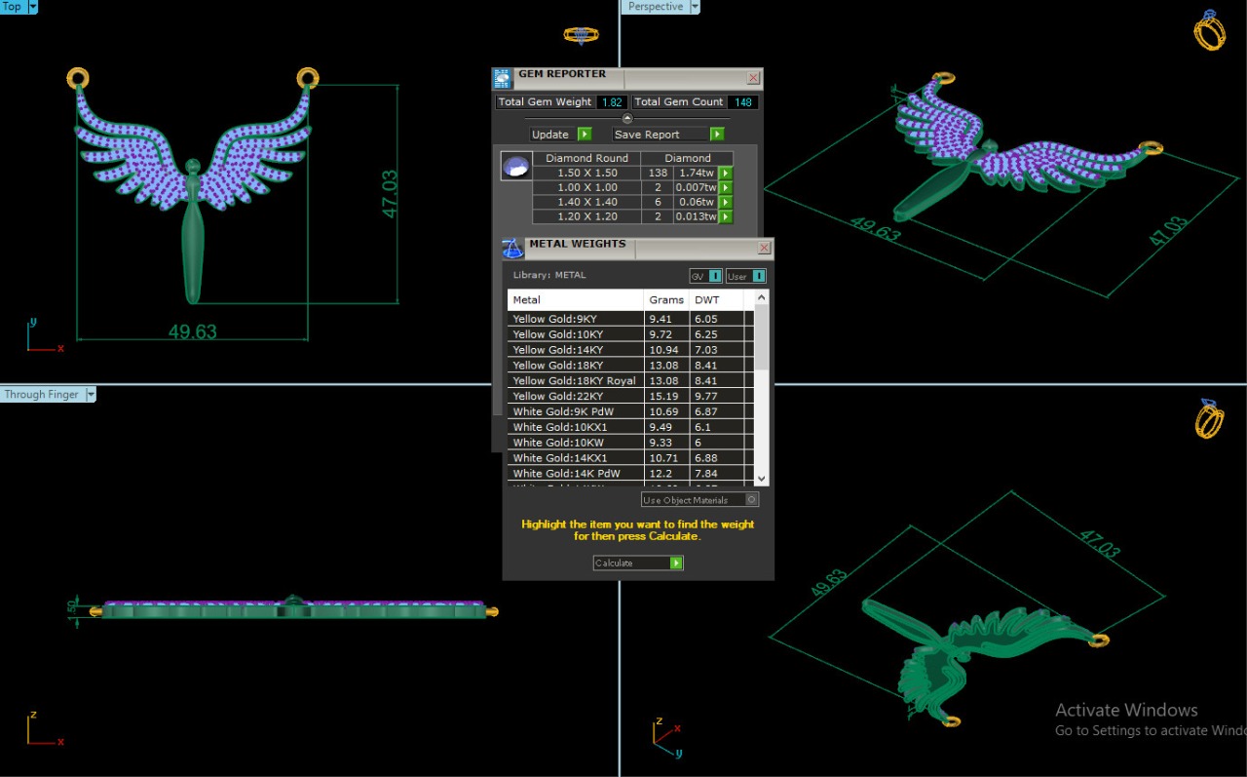Click green arrow for 1.00 X 1.00 diamonds

click(x=725, y=188)
